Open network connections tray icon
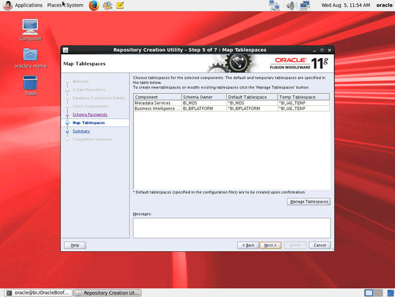Viewport: 395px width, 297px height. click(274, 5)
